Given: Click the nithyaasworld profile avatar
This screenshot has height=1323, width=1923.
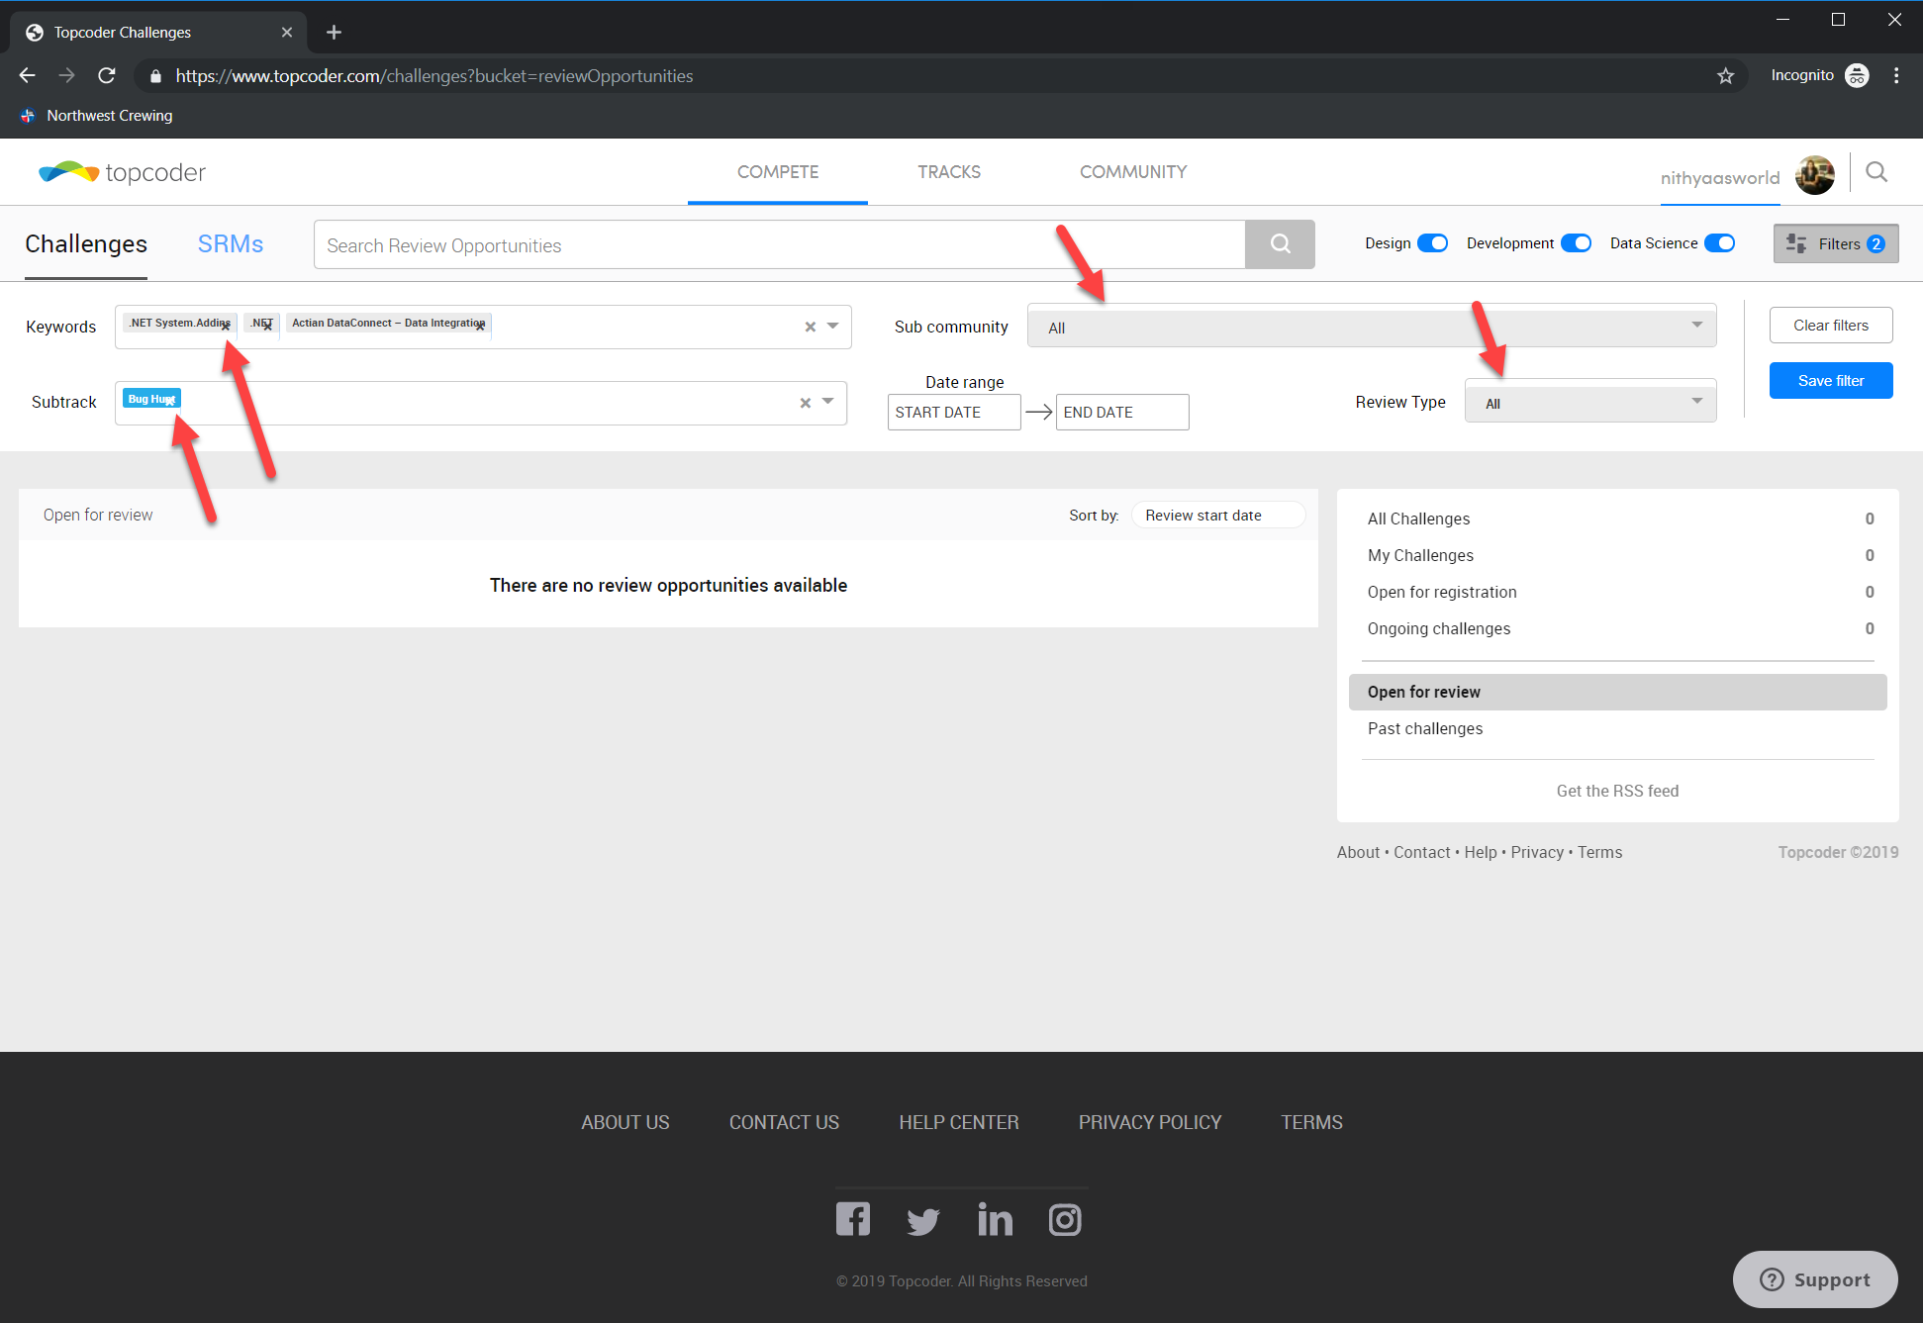Looking at the screenshot, I should pyautogui.click(x=1814, y=175).
